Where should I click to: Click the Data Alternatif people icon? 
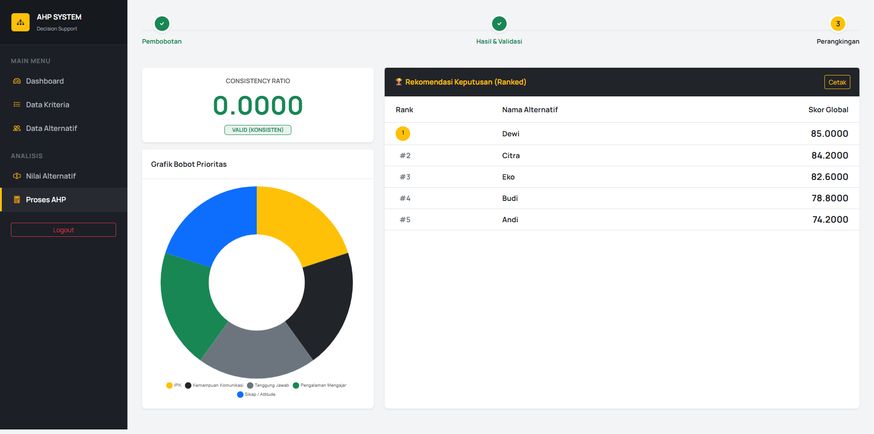pos(17,128)
